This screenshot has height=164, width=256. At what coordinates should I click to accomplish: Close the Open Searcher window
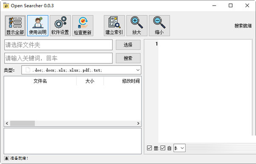pos(247,6)
